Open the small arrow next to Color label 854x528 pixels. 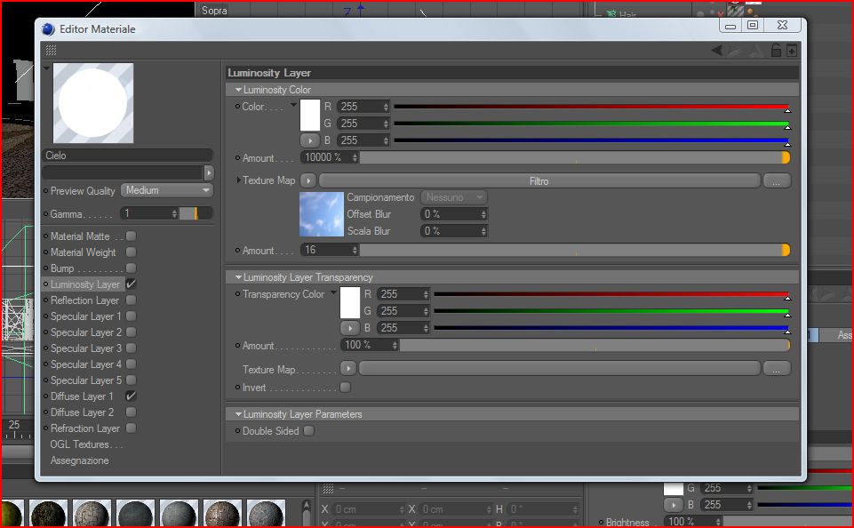click(294, 104)
